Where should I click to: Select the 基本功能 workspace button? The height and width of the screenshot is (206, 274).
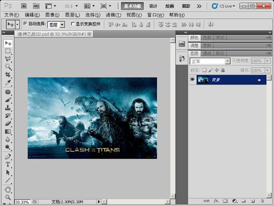tap(132, 6)
